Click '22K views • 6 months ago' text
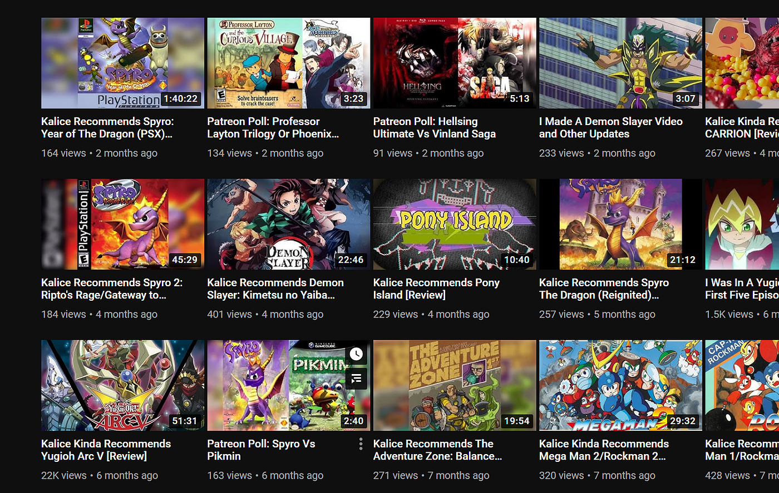The image size is (779, 493). tap(100, 475)
